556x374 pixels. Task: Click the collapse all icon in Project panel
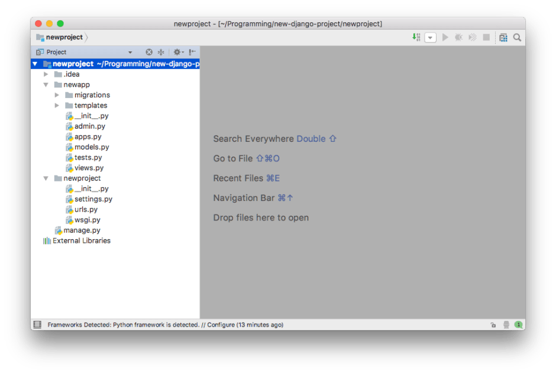point(161,52)
